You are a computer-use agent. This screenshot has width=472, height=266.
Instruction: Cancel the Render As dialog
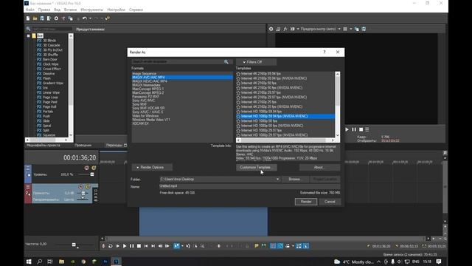330,202
